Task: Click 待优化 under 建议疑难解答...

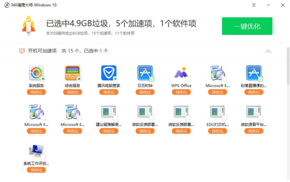Action: (109, 131)
